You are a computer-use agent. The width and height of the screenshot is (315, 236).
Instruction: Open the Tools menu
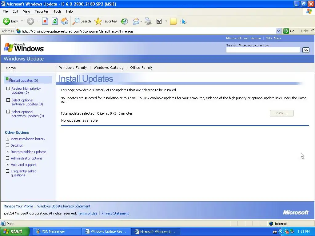click(x=57, y=11)
